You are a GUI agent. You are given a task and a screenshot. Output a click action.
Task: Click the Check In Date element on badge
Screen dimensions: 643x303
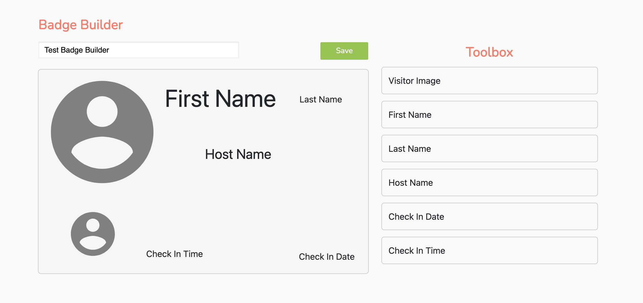pos(326,257)
